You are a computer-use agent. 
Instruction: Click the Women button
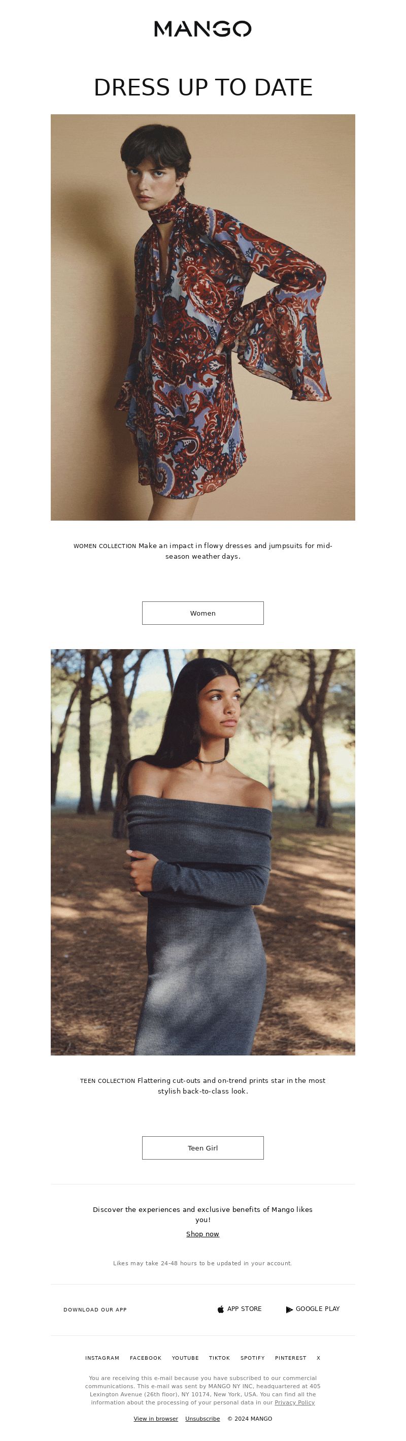point(203,613)
